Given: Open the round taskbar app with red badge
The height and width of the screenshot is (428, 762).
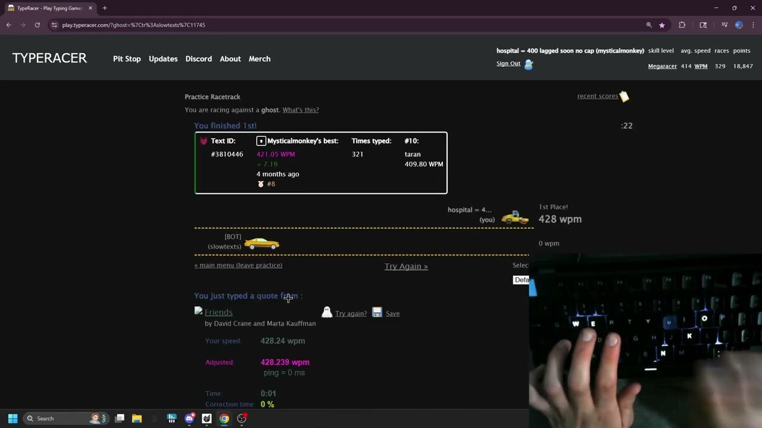Looking at the screenshot, I should 242,418.
